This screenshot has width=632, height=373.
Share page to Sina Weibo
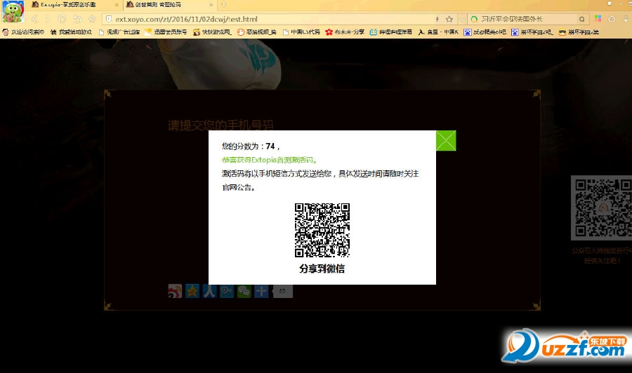coord(175,291)
